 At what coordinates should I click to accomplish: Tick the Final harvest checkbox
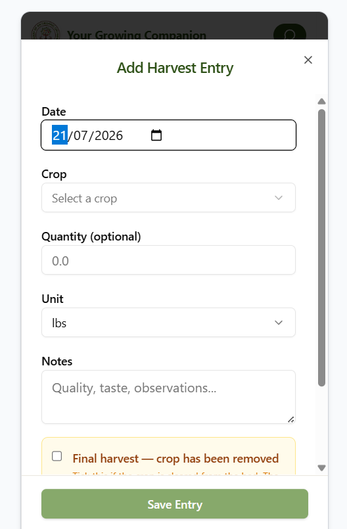click(57, 456)
